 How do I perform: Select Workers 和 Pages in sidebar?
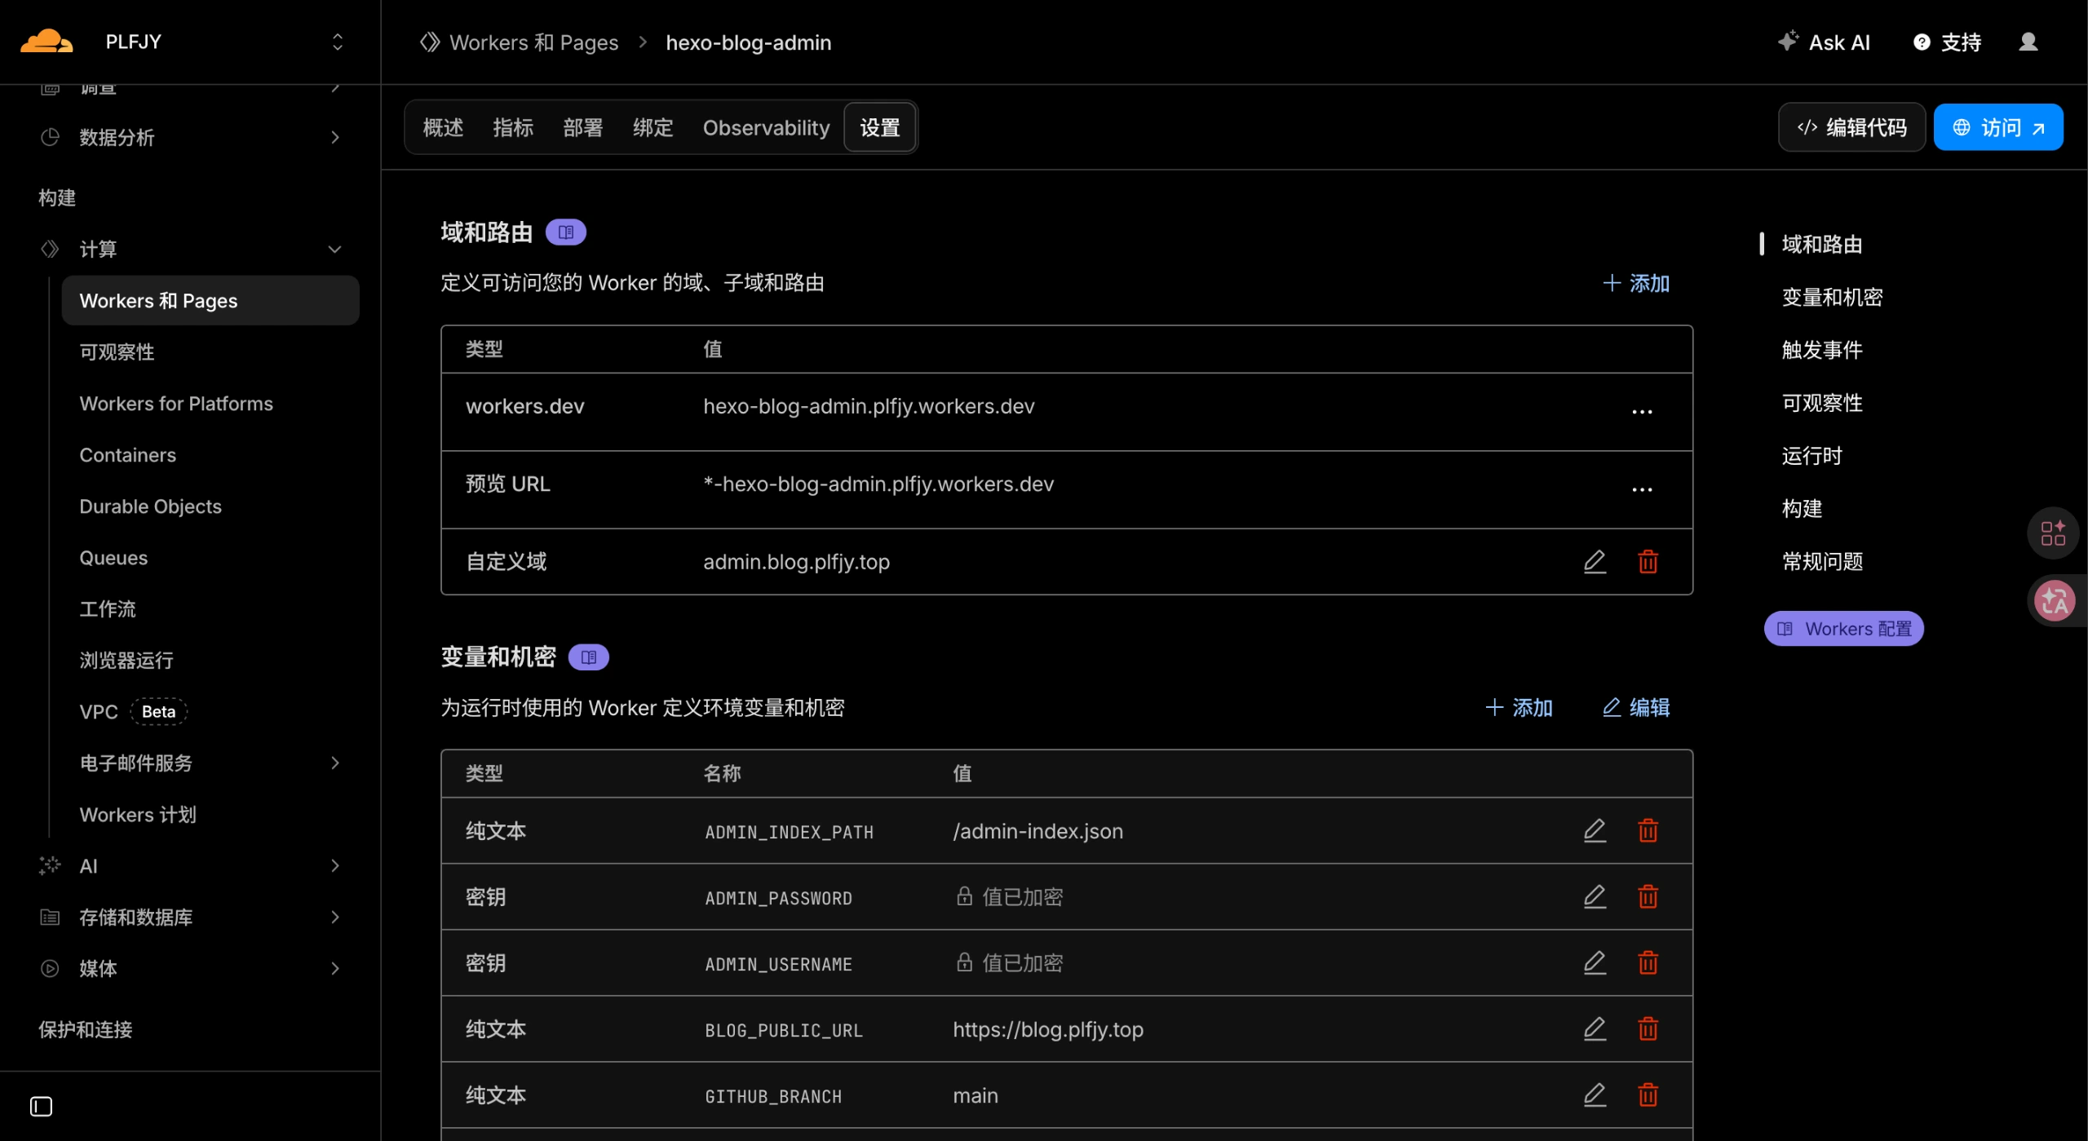[x=210, y=300]
